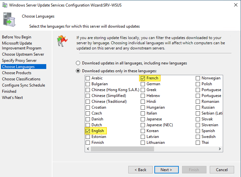The width and height of the screenshot is (241, 177).
Task: Check the Norwegian language checkbox
Action: coord(198,78)
